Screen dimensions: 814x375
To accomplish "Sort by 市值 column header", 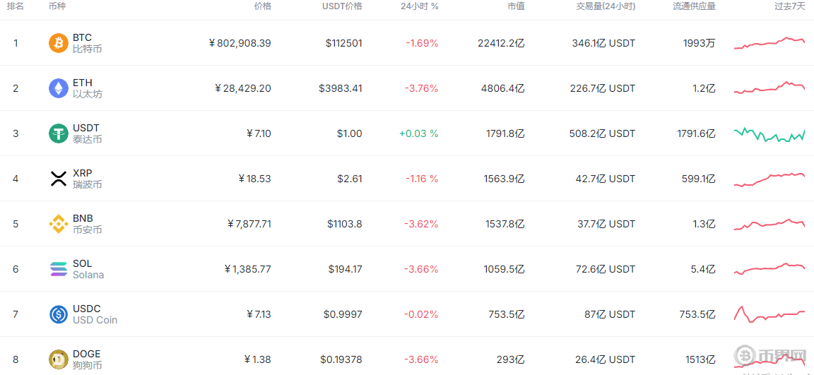I will click(515, 6).
